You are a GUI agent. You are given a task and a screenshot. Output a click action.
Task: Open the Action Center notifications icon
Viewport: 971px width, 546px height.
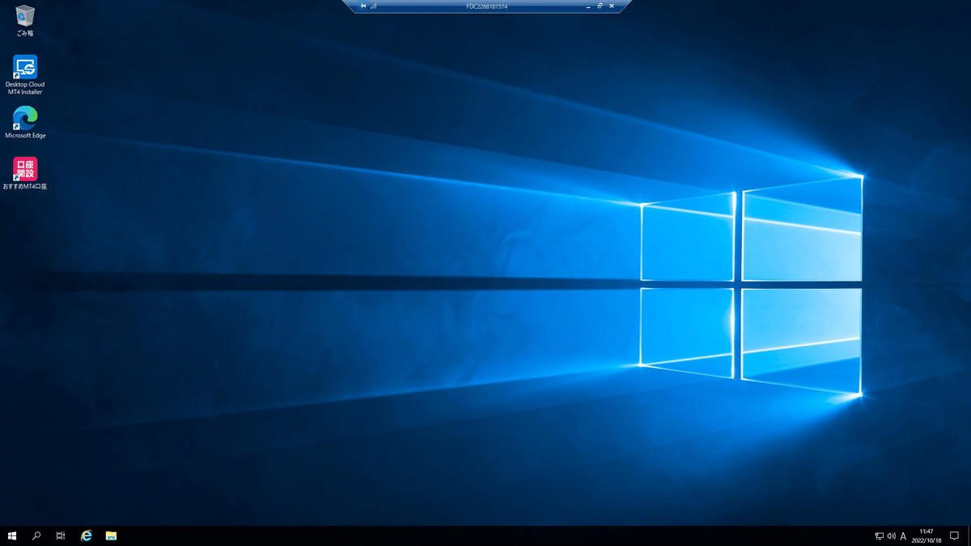click(x=954, y=535)
